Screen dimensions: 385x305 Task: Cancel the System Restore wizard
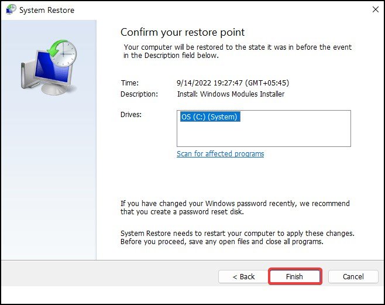pyautogui.click(x=353, y=276)
